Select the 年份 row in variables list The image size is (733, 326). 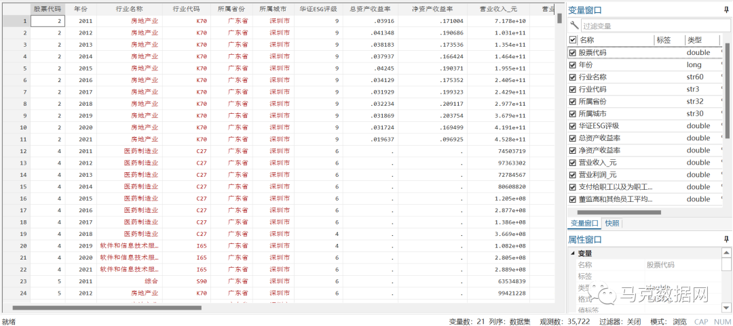tap(645, 65)
